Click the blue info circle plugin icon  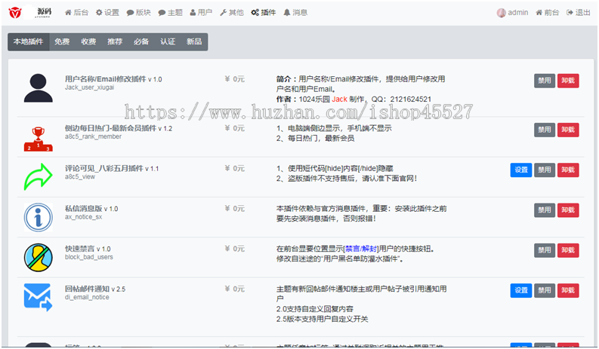pos(39,217)
